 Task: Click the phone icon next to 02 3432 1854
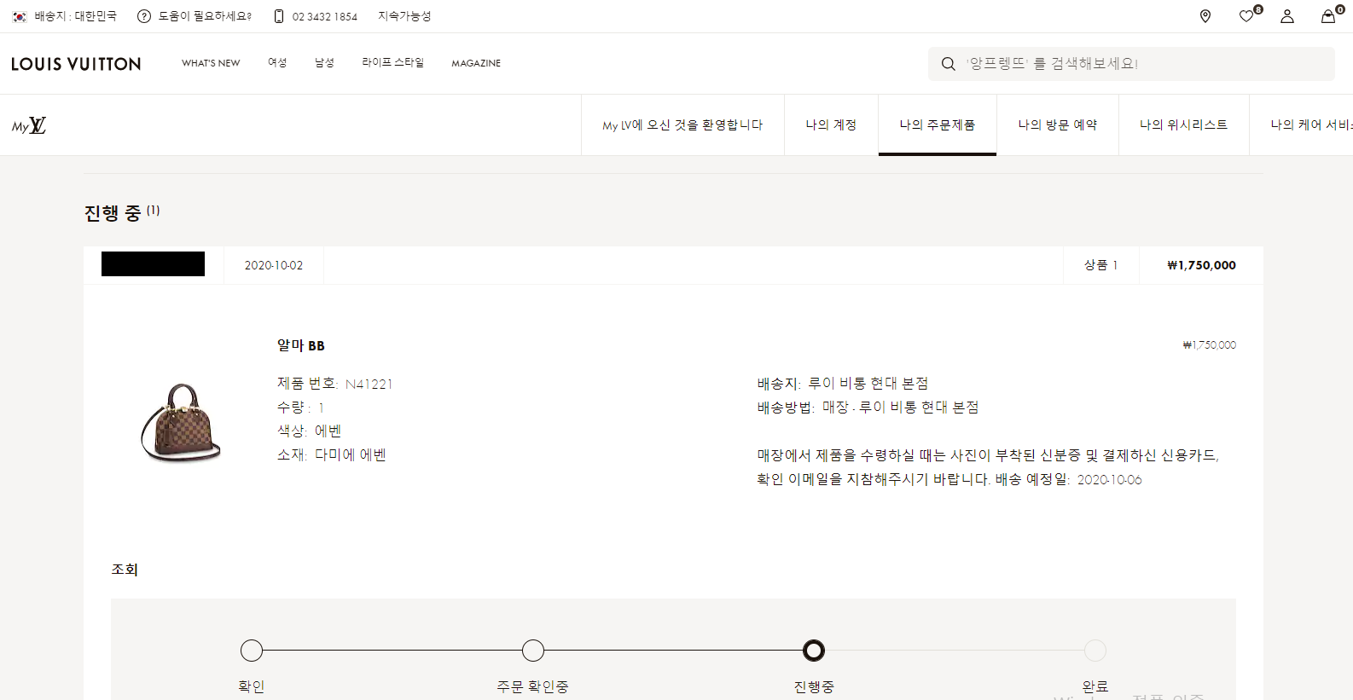tap(279, 16)
